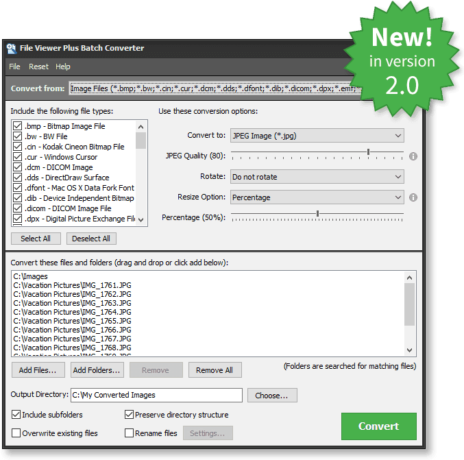Select IMG_1761.JPG in the file list
The image size is (464, 460).
point(72,285)
